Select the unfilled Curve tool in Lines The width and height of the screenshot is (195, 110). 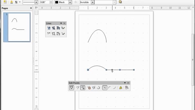(x=49, y=34)
